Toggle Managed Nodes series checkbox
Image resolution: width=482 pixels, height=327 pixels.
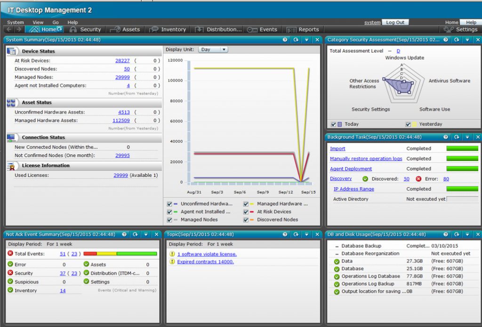tap(169, 220)
